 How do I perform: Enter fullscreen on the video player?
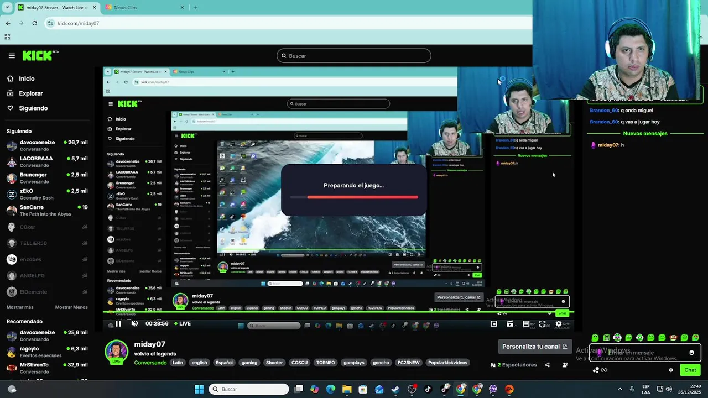tap(543, 324)
